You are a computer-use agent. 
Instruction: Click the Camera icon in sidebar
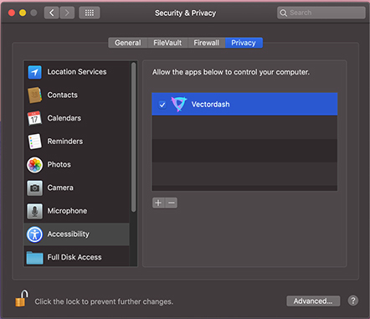(34, 188)
